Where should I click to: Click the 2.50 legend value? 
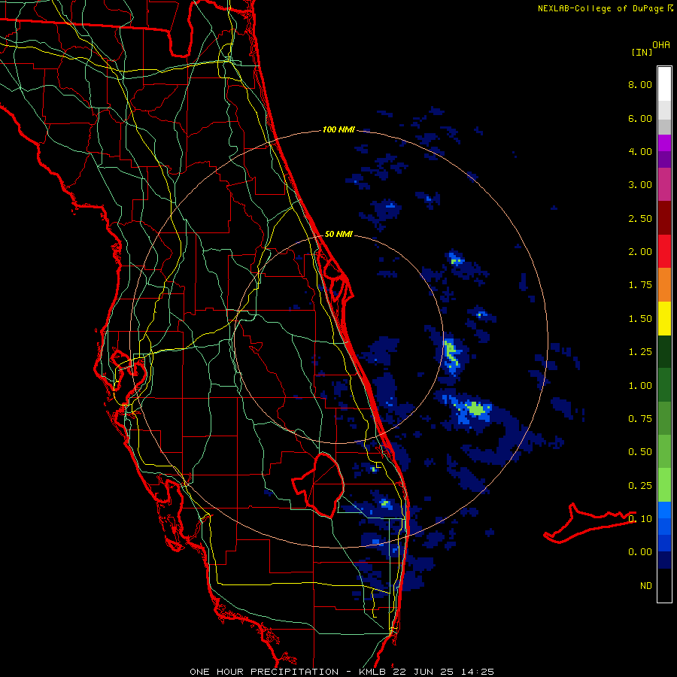640,218
